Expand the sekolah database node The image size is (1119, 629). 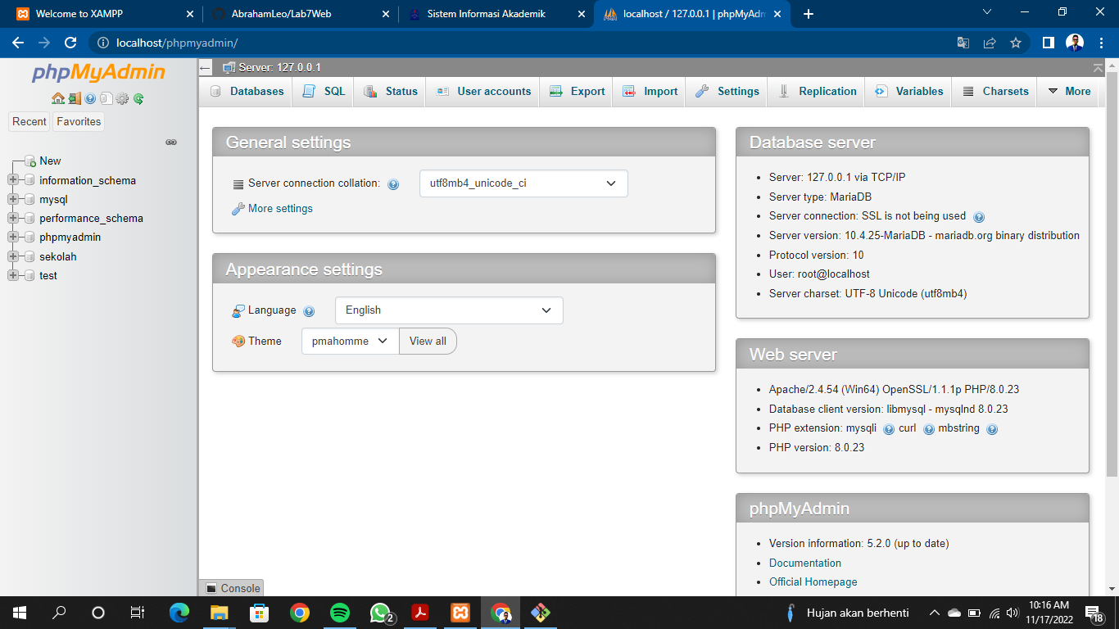[x=13, y=256]
